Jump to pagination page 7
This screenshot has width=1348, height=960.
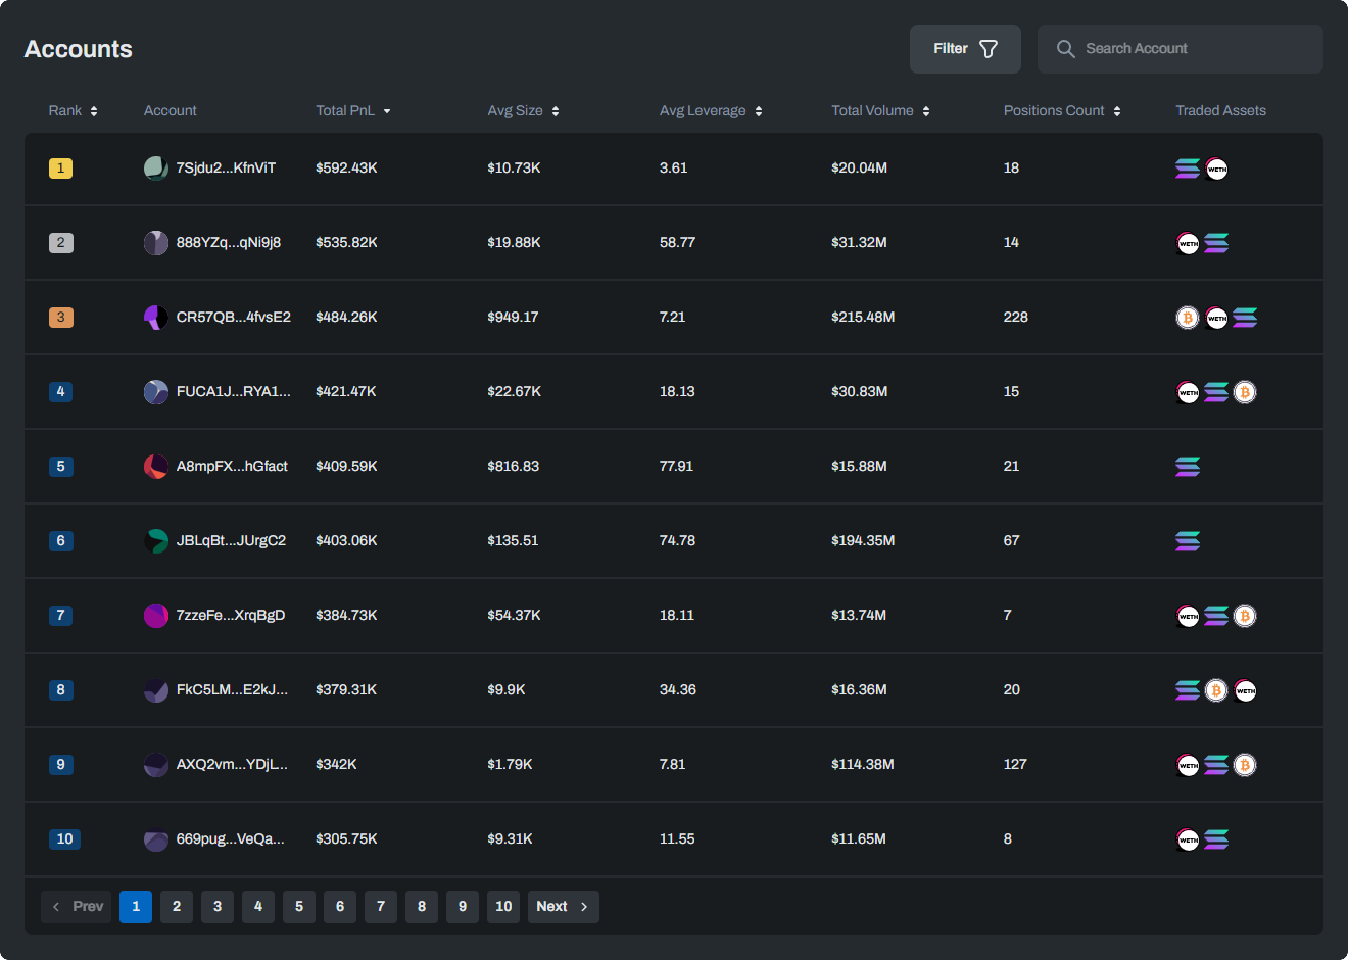tap(380, 906)
